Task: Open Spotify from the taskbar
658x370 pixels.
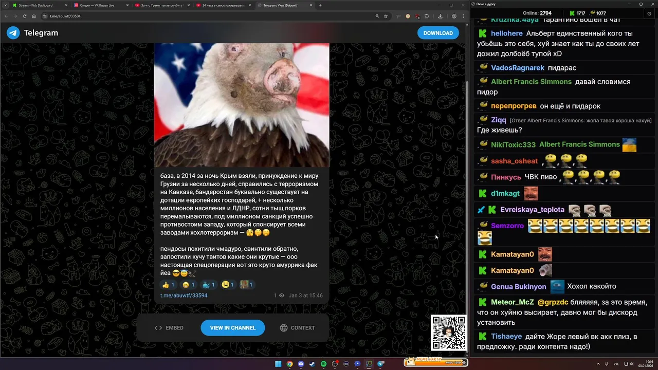Action: click(x=323, y=364)
